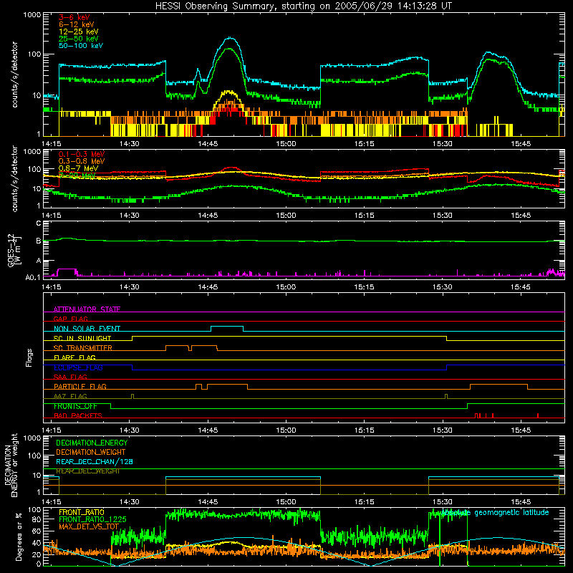Click the 0.1-0.3 MeV legend label
Viewport: 573px width, 573px height.
82,154
